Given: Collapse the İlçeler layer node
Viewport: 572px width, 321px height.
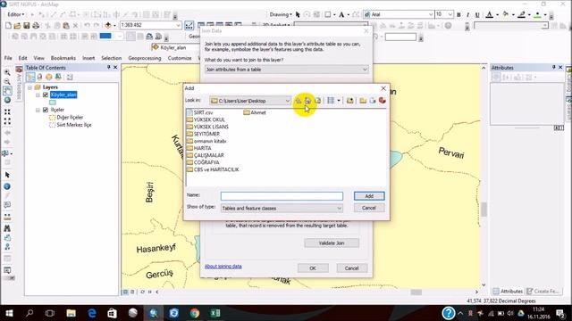Looking at the screenshot, I should 38,110.
